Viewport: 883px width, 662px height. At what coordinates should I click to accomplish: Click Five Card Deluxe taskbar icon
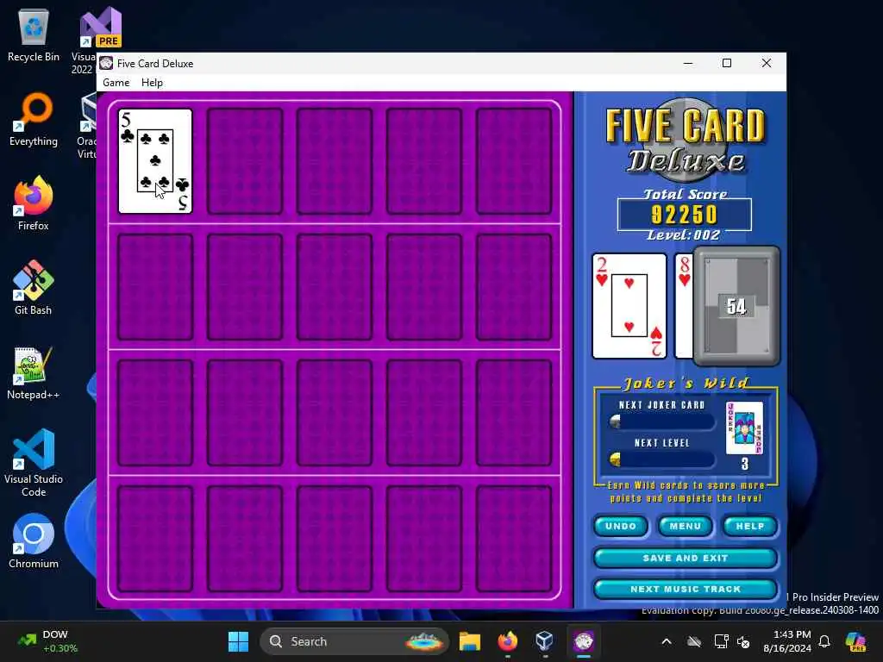[584, 641]
